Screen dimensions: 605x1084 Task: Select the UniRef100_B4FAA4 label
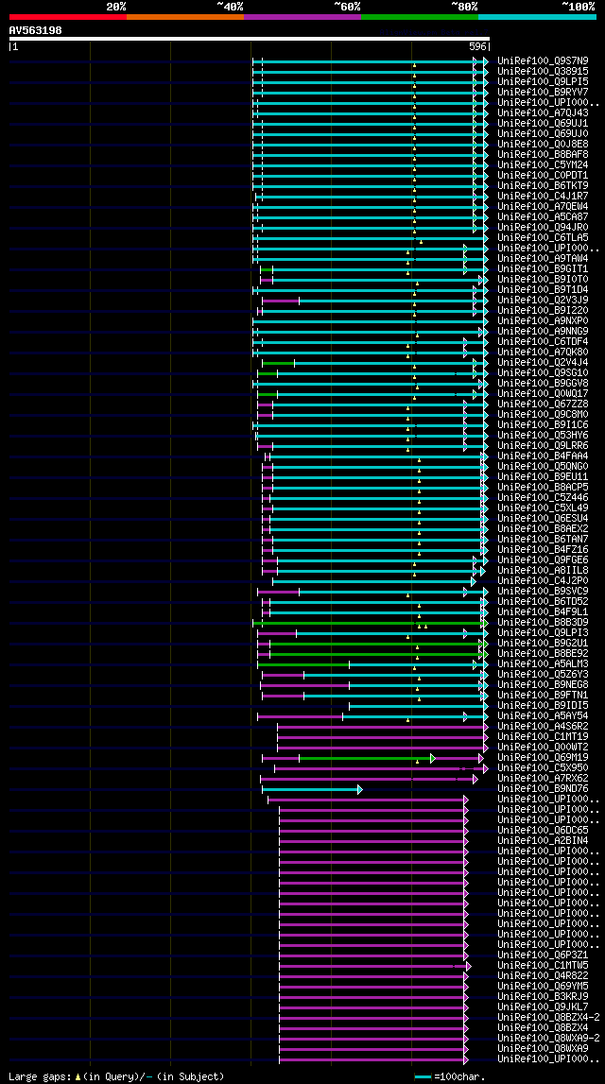(x=543, y=456)
